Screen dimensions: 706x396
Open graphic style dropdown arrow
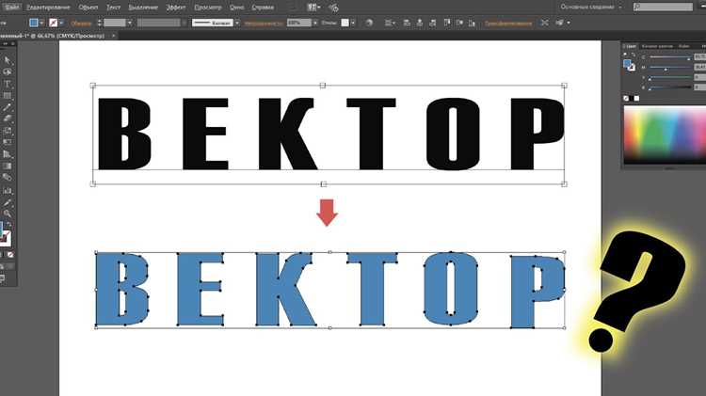point(353,23)
